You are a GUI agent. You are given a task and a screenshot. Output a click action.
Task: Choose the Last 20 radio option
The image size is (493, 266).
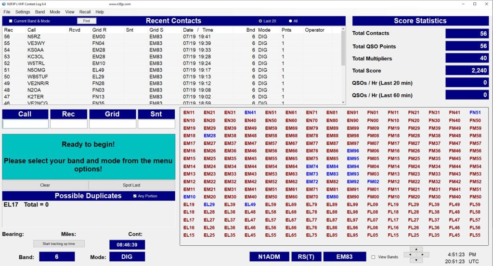click(x=261, y=21)
